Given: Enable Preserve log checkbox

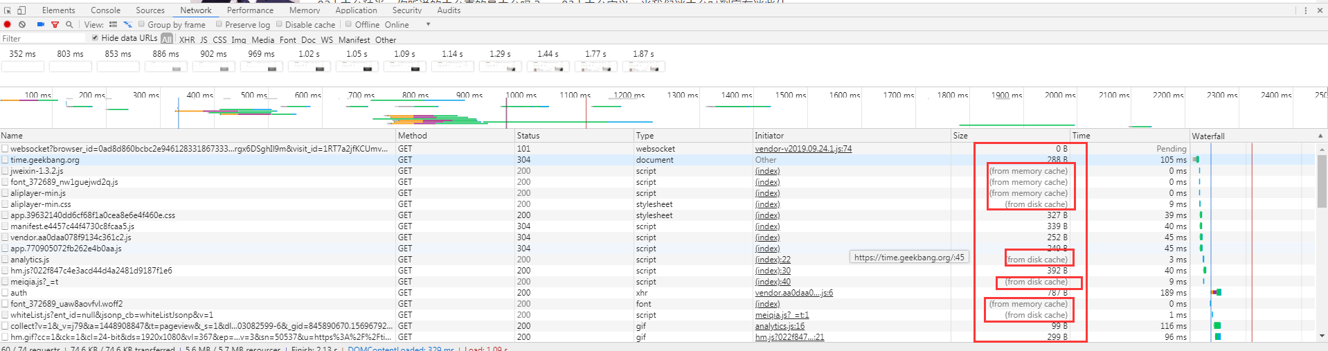Looking at the screenshot, I should (219, 24).
